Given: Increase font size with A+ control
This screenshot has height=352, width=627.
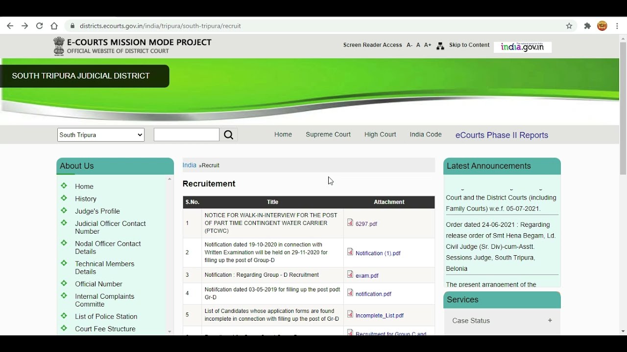Looking at the screenshot, I should pyautogui.click(x=428, y=45).
